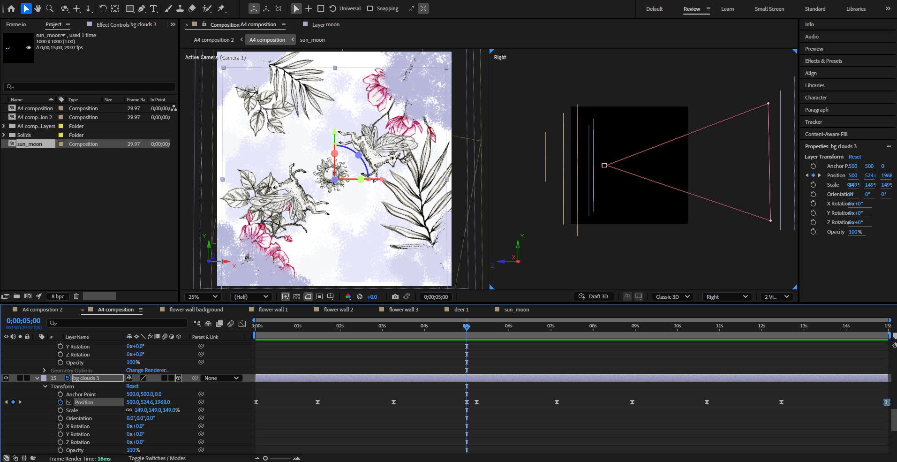Click the Change Renderer link
897x462 pixels.
click(147, 370)
